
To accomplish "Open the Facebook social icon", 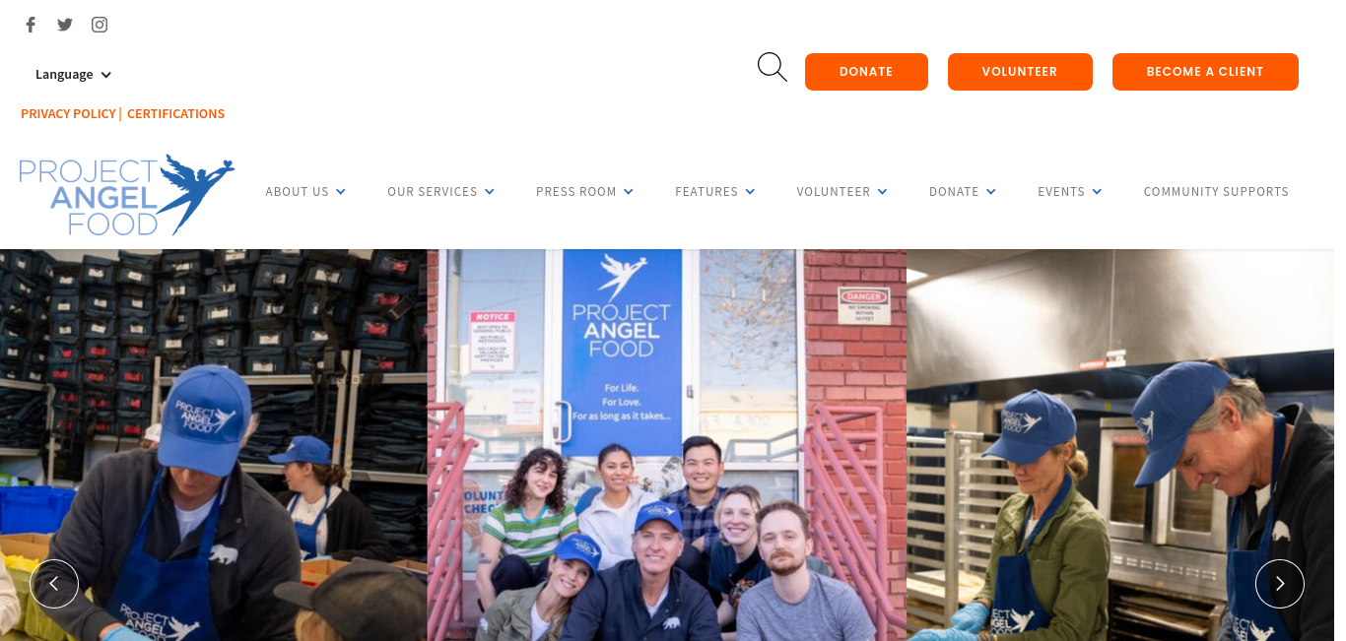I will click(x=31, y=25).
